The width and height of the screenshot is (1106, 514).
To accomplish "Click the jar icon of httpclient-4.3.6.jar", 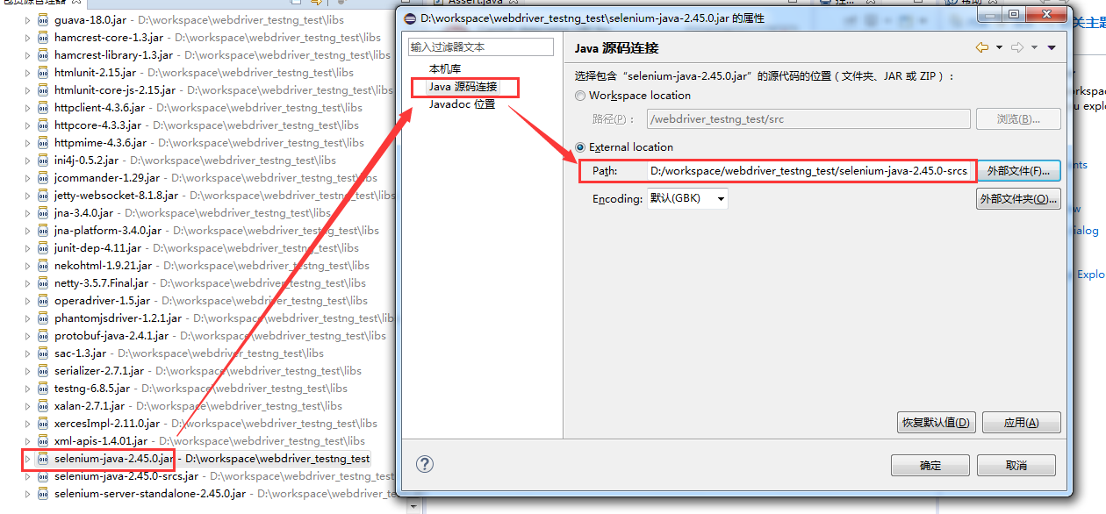I will (43, 107).
